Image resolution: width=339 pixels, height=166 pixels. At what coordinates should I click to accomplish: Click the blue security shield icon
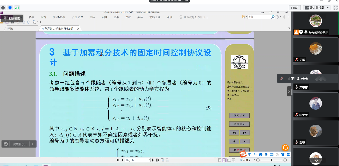point(10,8)
